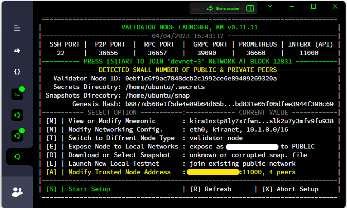The height and width of the screenshot is (208, 347).
Task: Switch to the local terminal session icon
Action: click(x=17, y=94)
